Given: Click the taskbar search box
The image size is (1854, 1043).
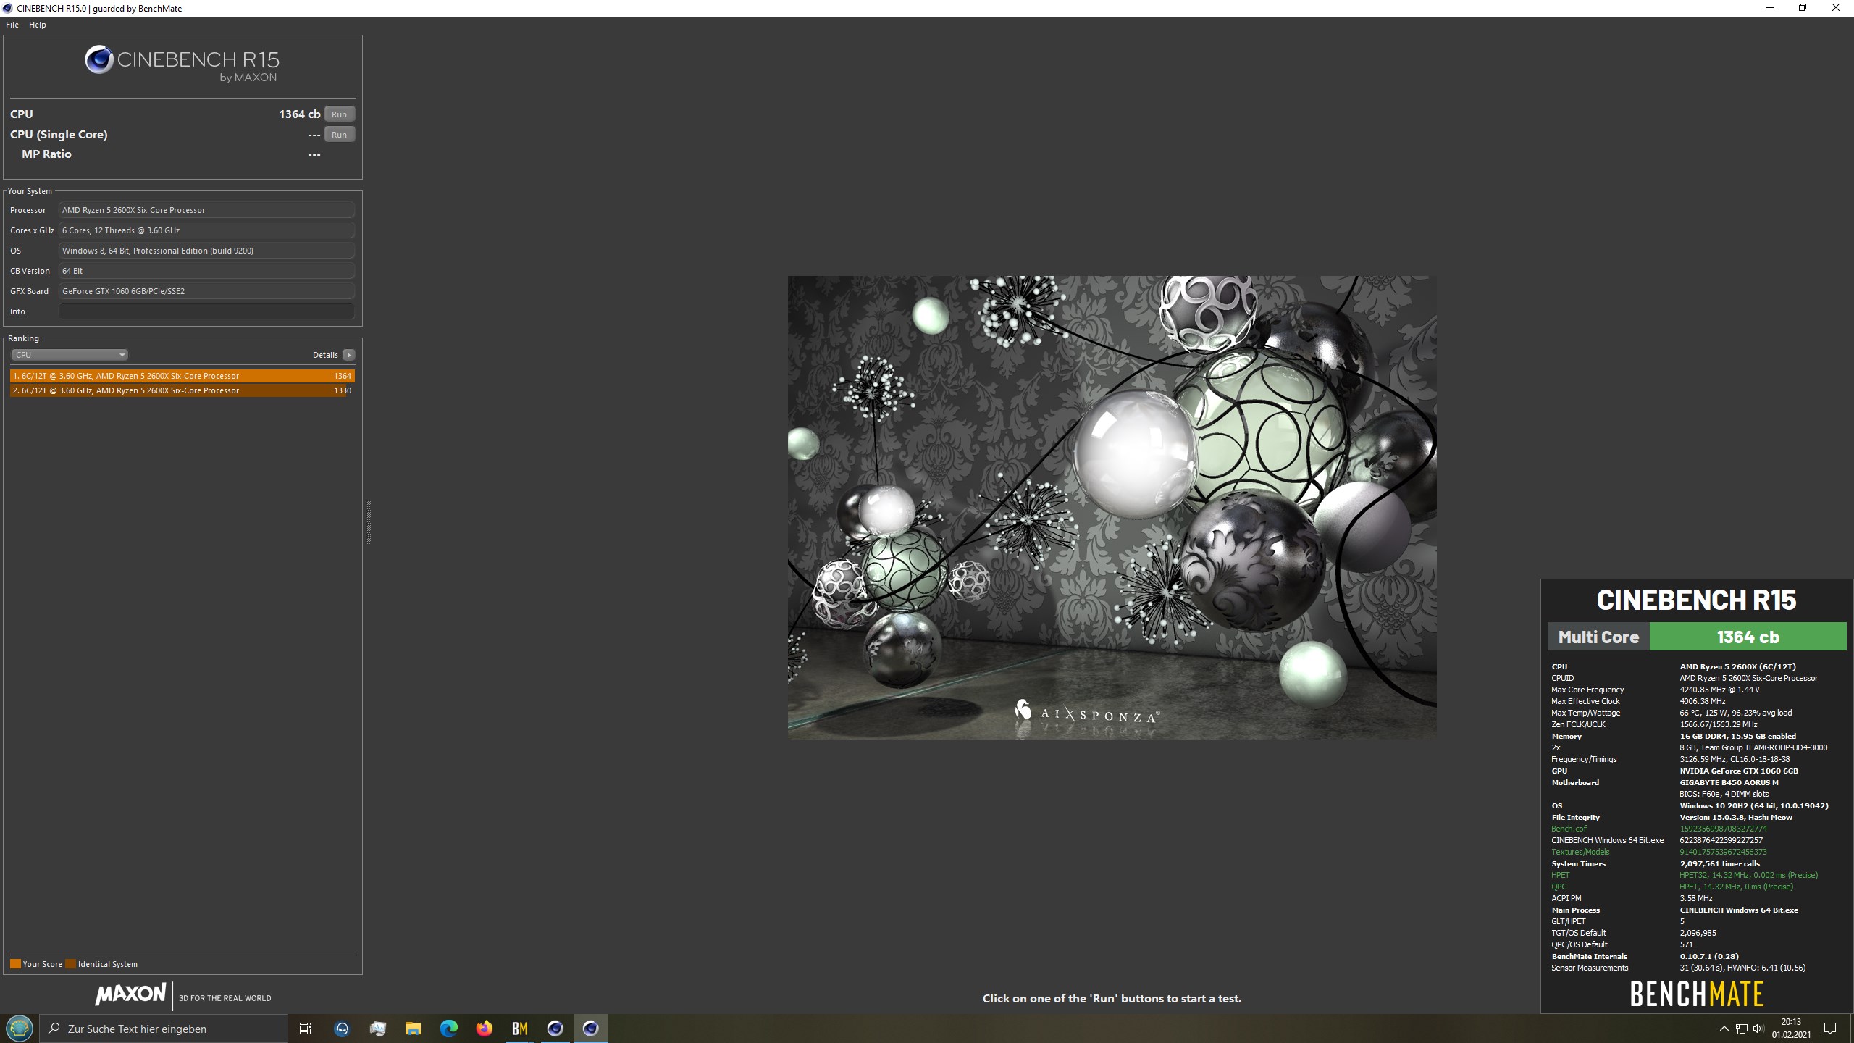Looking at the screenshot, I should click(164, 1029).
